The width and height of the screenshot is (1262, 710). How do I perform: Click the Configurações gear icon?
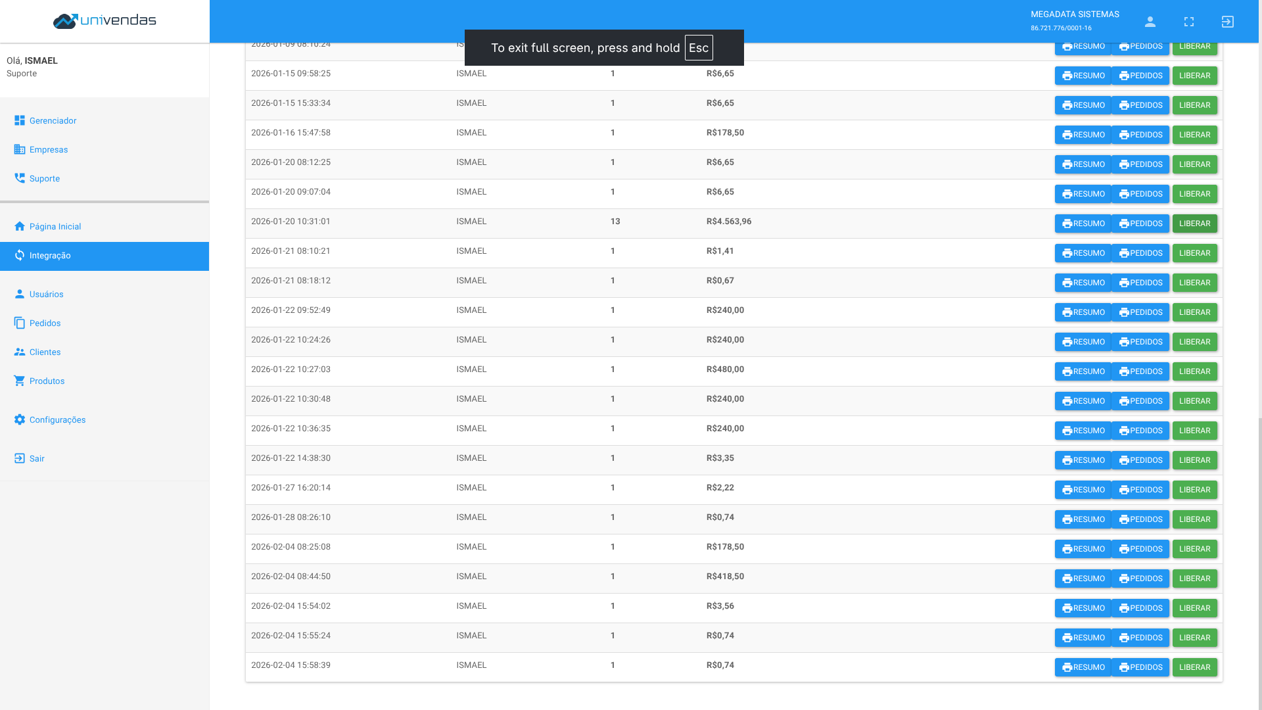point(20,420)
